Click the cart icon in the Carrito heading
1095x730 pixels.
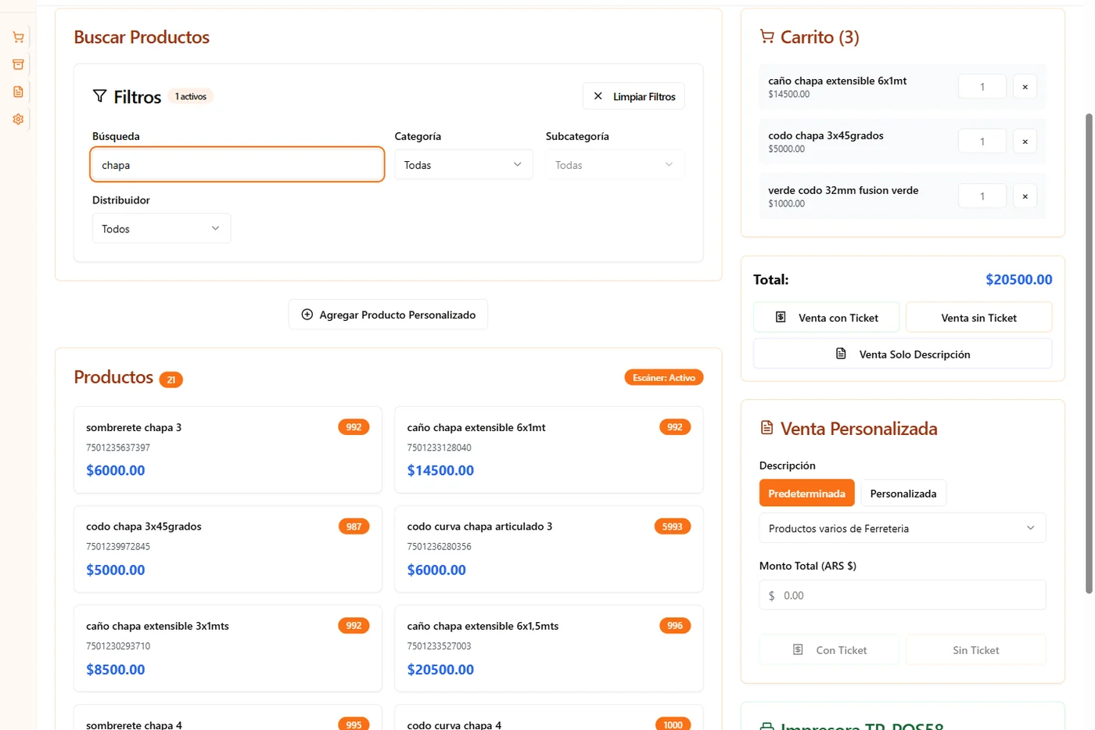click(x=766, y=37)
